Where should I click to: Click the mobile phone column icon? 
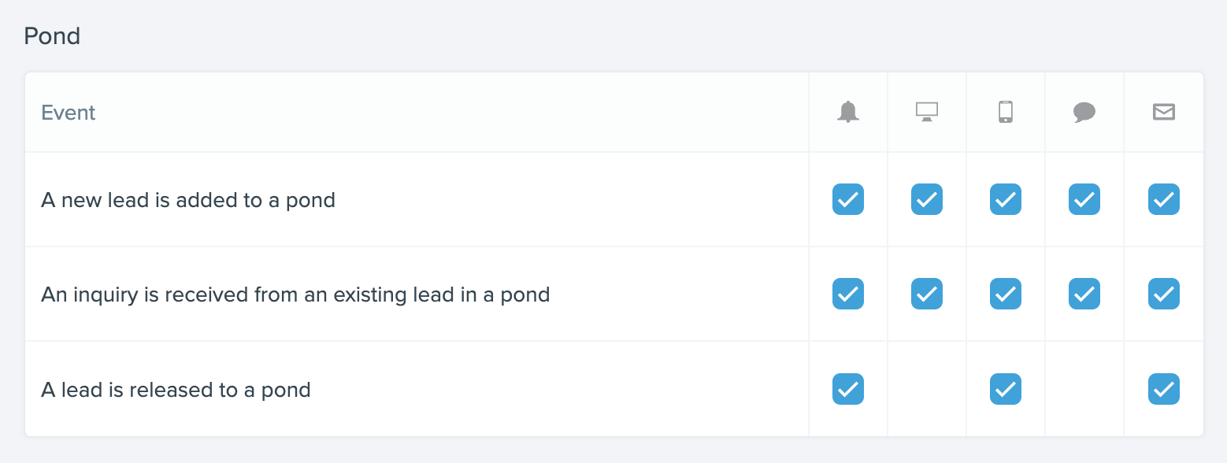pos(1006,112)
